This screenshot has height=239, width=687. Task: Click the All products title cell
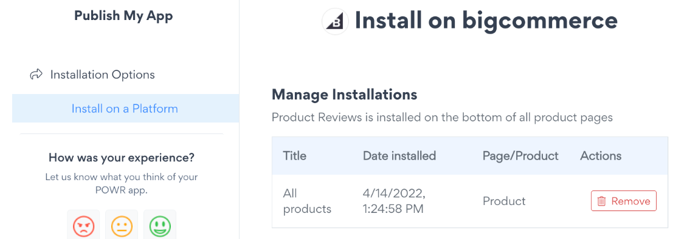[307, 201]
